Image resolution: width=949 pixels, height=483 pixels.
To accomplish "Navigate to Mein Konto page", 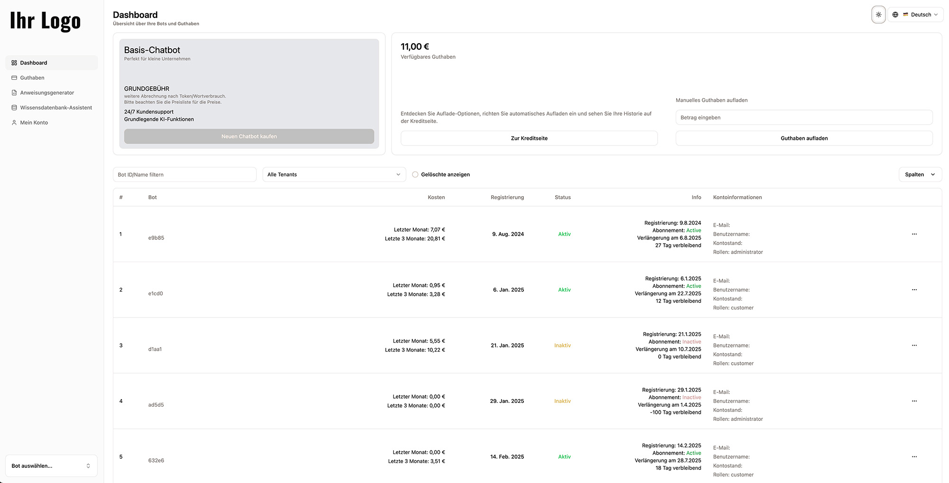I will click(34, 123).
